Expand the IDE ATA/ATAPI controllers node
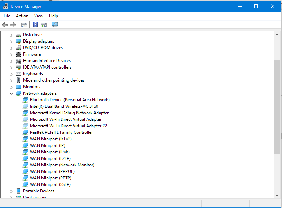282x208 pixels. pos(11,68)
